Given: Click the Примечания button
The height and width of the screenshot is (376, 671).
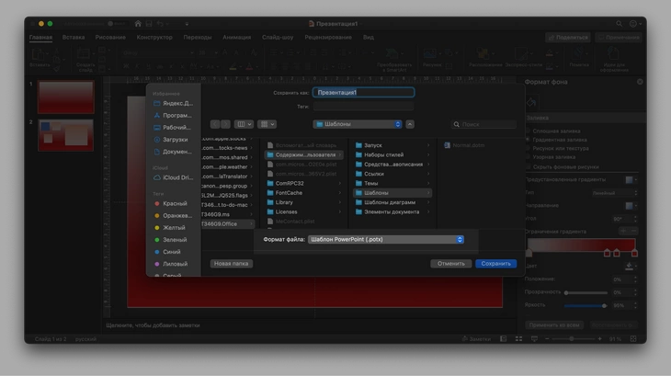Looking at the screenshot, I should 619,37.
